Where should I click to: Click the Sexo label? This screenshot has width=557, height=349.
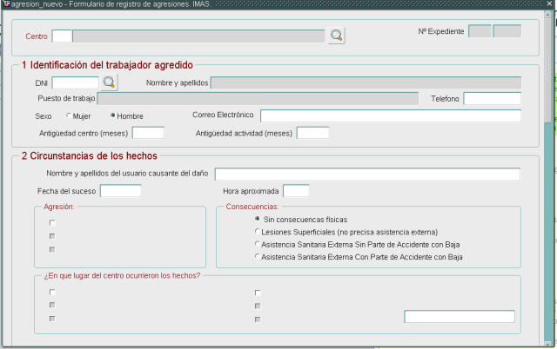tap(43, 116)
